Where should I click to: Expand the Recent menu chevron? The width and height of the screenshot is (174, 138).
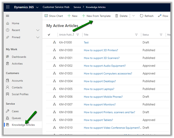click(x=38, y=30)
